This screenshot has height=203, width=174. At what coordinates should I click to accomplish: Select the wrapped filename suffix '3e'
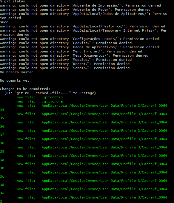(2, 193)
